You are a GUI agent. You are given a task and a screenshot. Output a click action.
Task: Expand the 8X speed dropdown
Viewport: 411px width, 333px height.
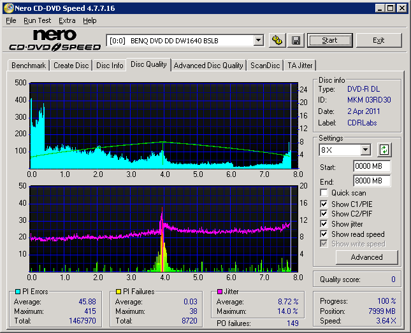(365, 150)
